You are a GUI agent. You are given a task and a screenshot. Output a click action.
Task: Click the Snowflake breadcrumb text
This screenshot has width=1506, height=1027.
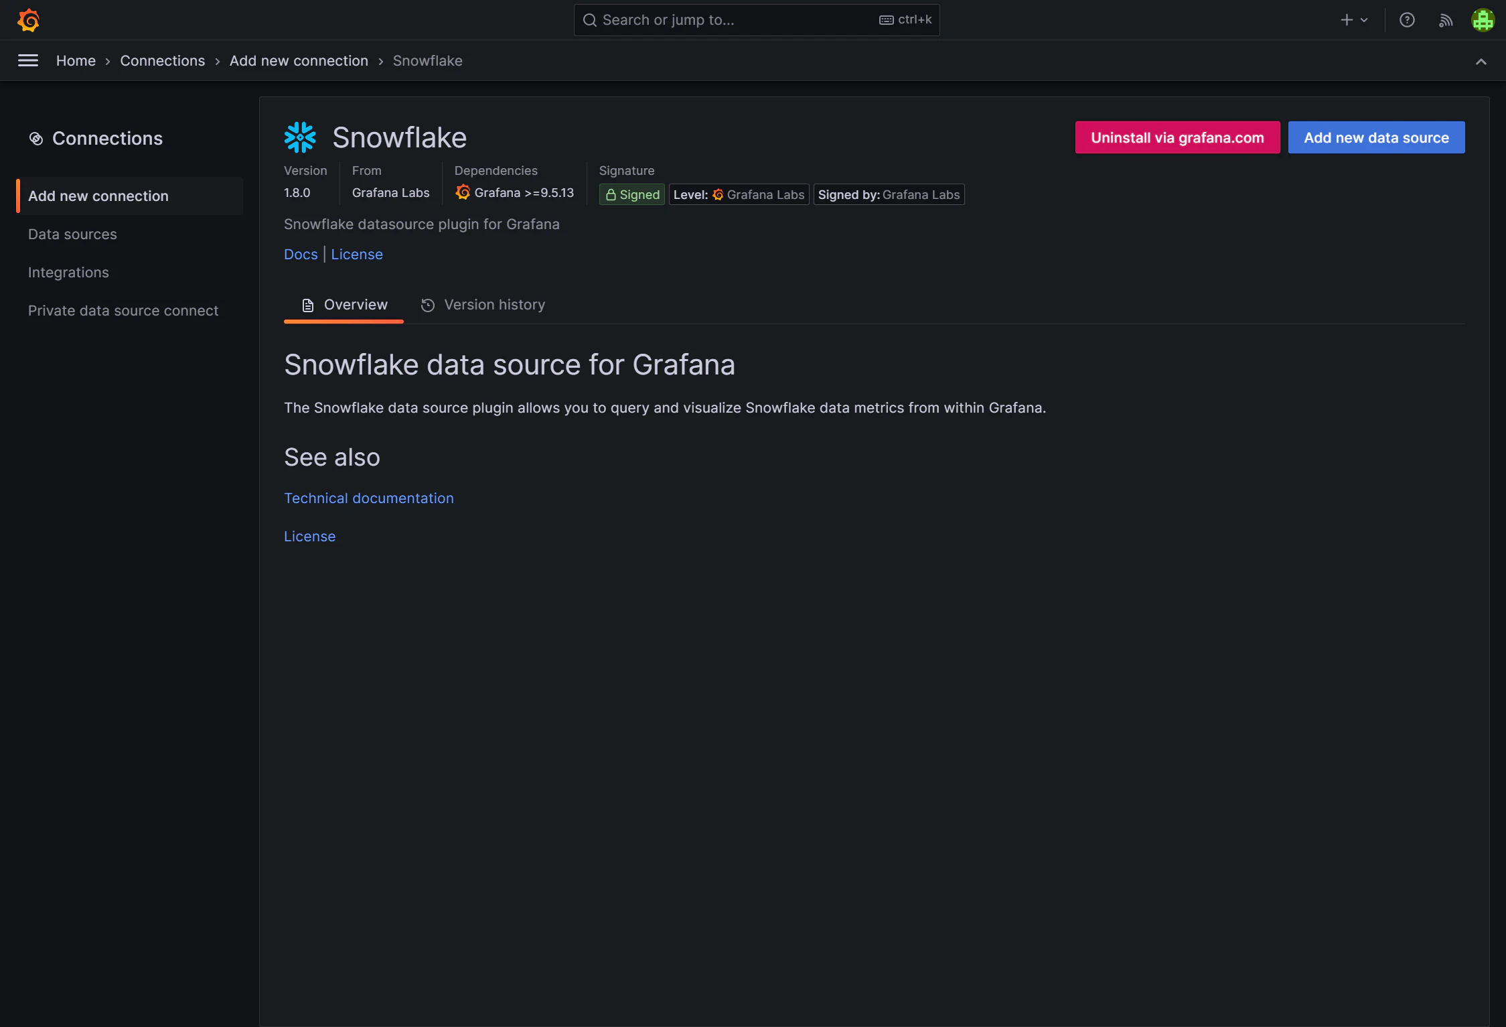427,61
